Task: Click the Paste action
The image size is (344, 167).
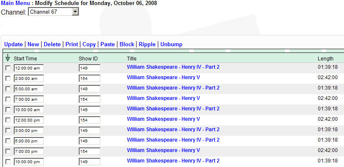Action: 107,44
